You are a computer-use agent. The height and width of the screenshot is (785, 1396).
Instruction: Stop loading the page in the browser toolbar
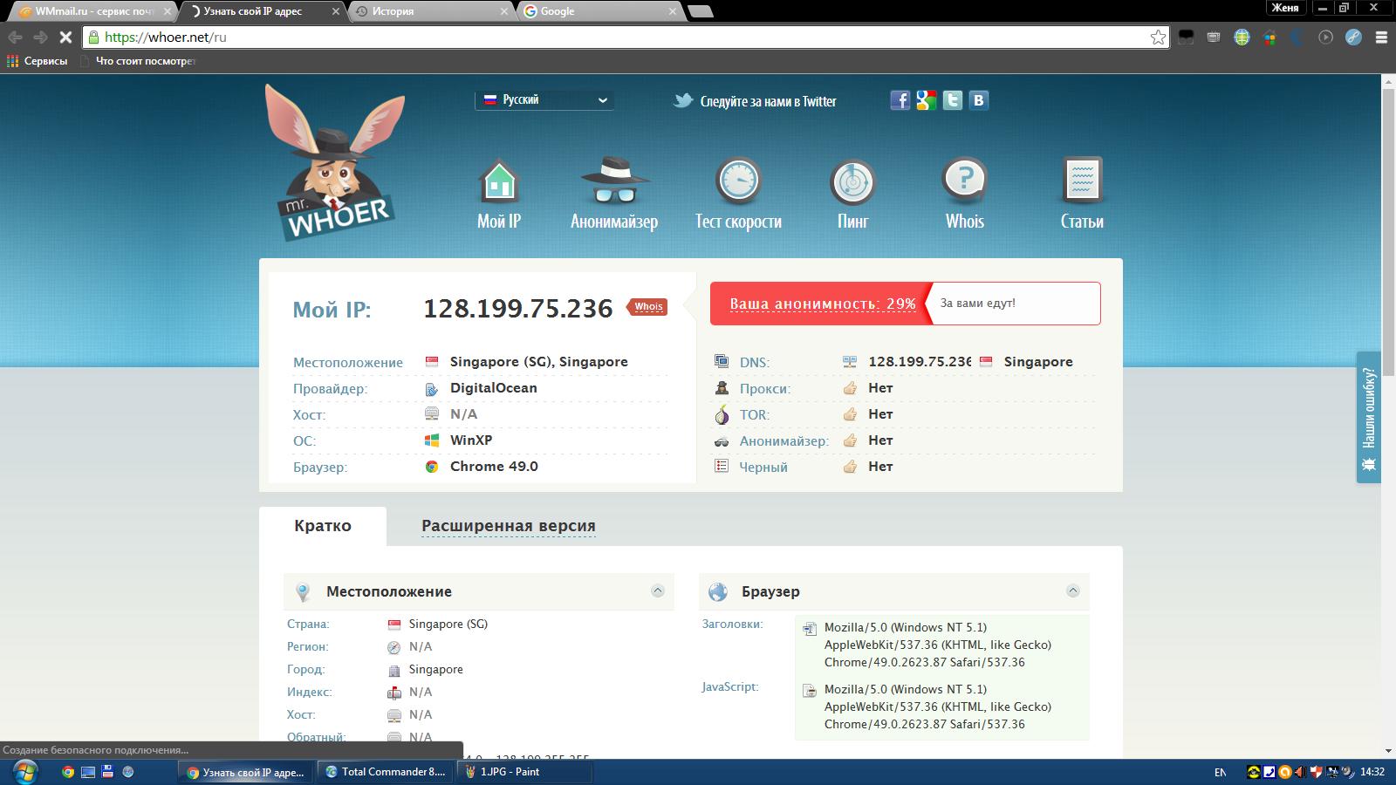coord(65,38)
